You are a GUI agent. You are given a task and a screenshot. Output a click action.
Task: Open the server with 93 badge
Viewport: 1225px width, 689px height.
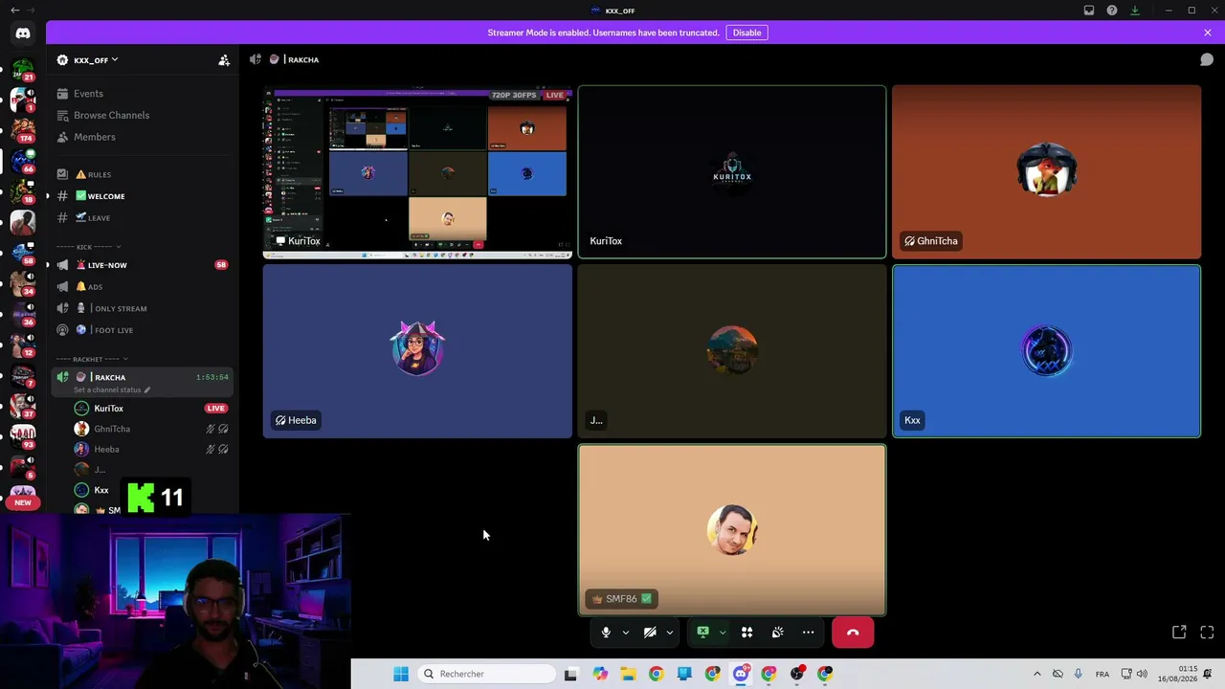tap(23, 434)
